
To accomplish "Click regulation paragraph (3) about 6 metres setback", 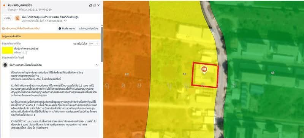I will coord(54,125).
